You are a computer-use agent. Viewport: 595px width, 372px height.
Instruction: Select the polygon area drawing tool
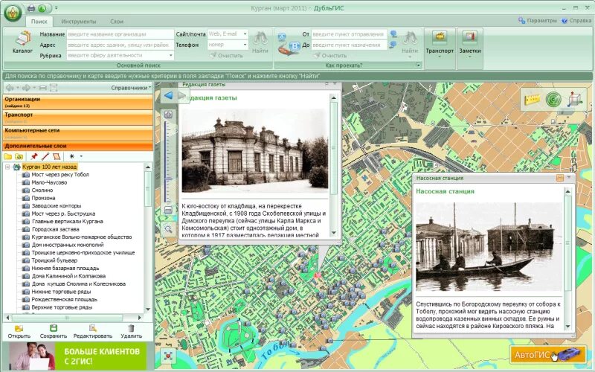pos(57,156)
